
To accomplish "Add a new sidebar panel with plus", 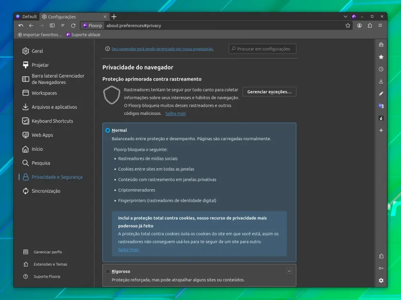I will pos(381,130).
